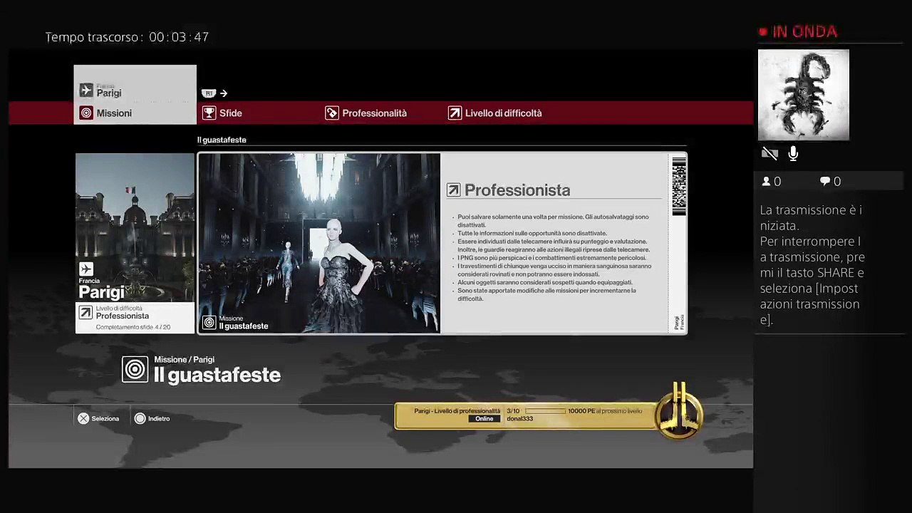Click the Professionista heading text

click(x=517, y=190)
